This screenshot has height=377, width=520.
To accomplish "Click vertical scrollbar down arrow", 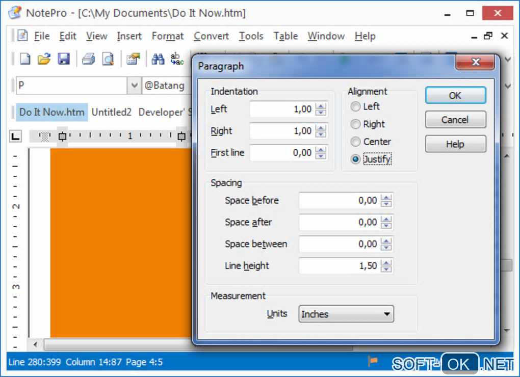I will 506,330.
